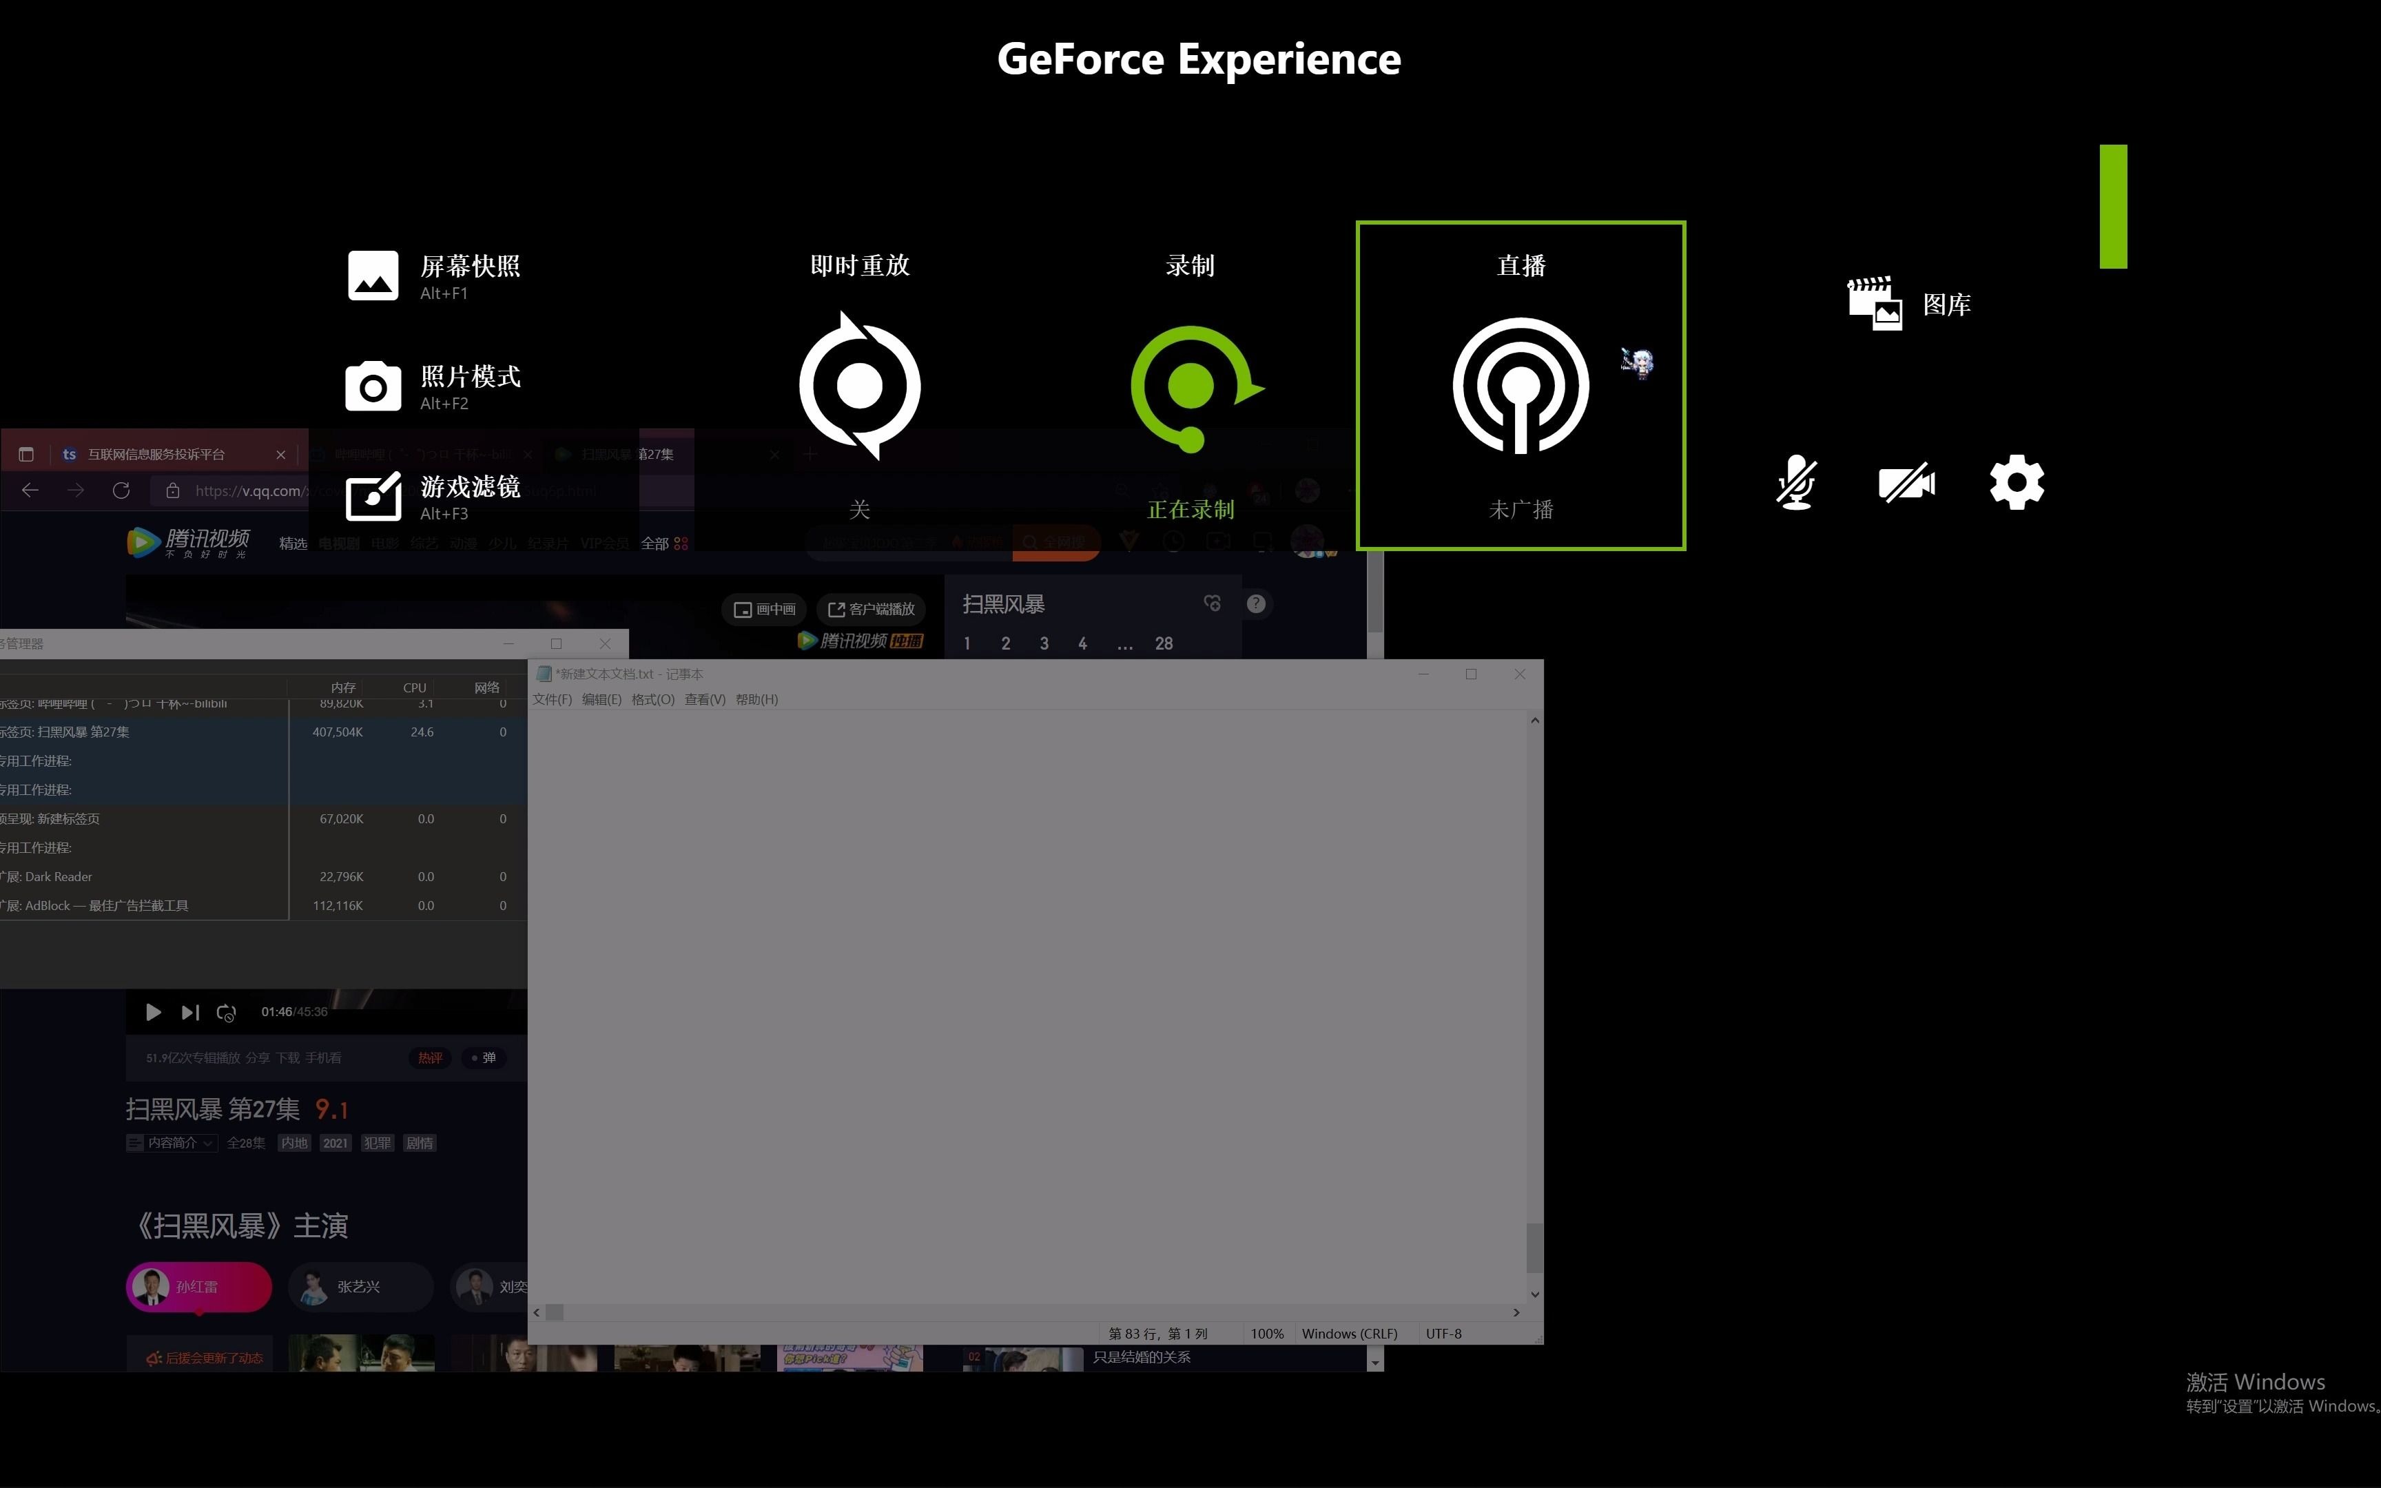Expand episode list ellipsis after 4
The height and width of the screenshot is (1488, 2381).
[1124, 643]
